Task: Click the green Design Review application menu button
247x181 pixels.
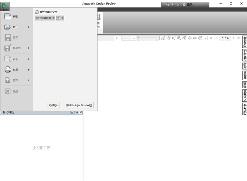Action: click(5, 6)
